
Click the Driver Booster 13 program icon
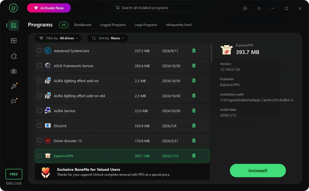coord(48,141)
